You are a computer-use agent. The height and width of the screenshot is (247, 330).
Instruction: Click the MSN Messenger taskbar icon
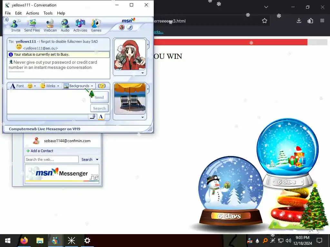click(x=55, y=241)
